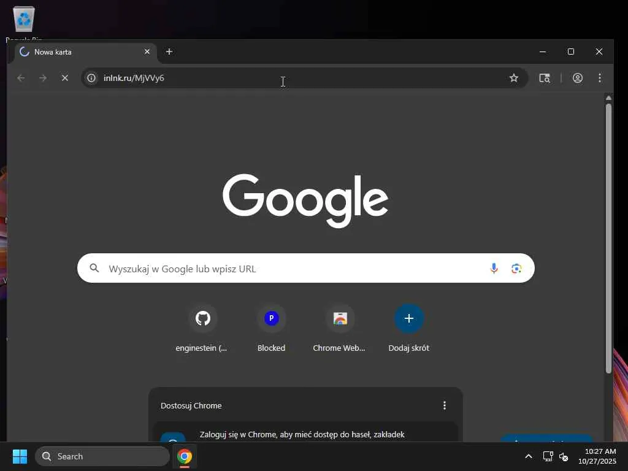Bookmark this tab with the star icon
The image size is (628, 471).
(x=514, y=78)
